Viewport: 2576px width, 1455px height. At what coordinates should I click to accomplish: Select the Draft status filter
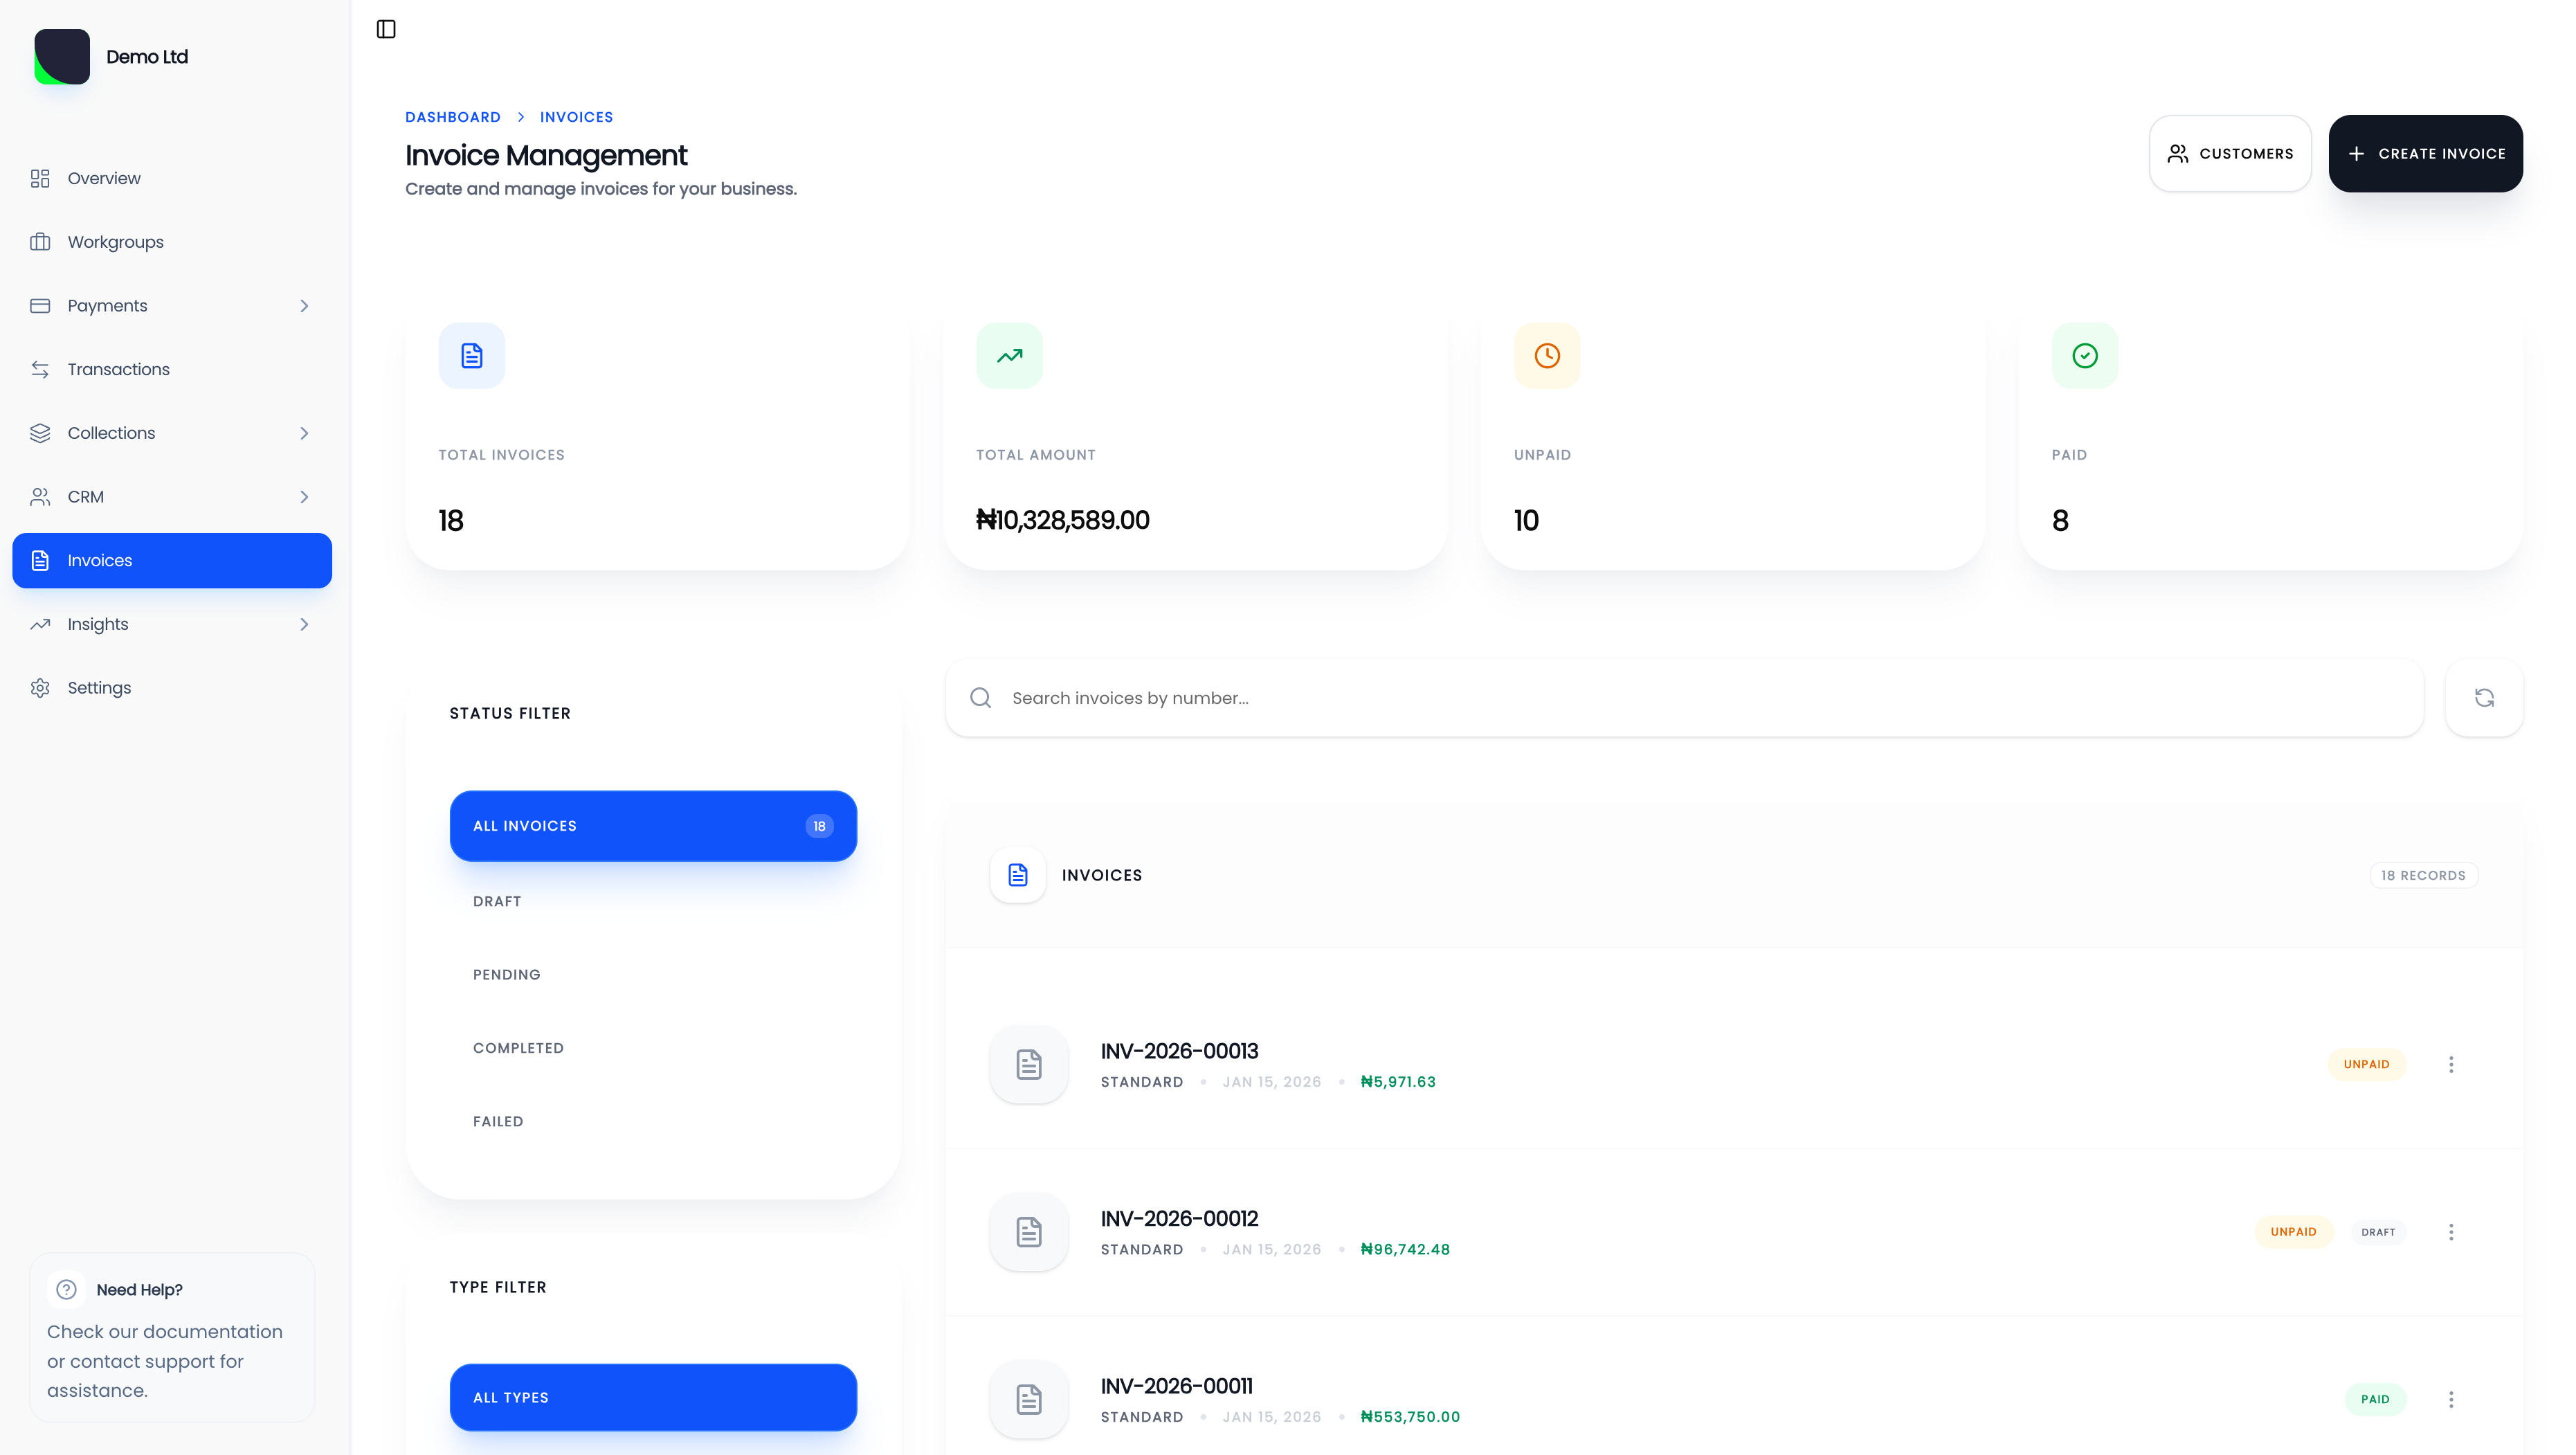tap(497, 901)
